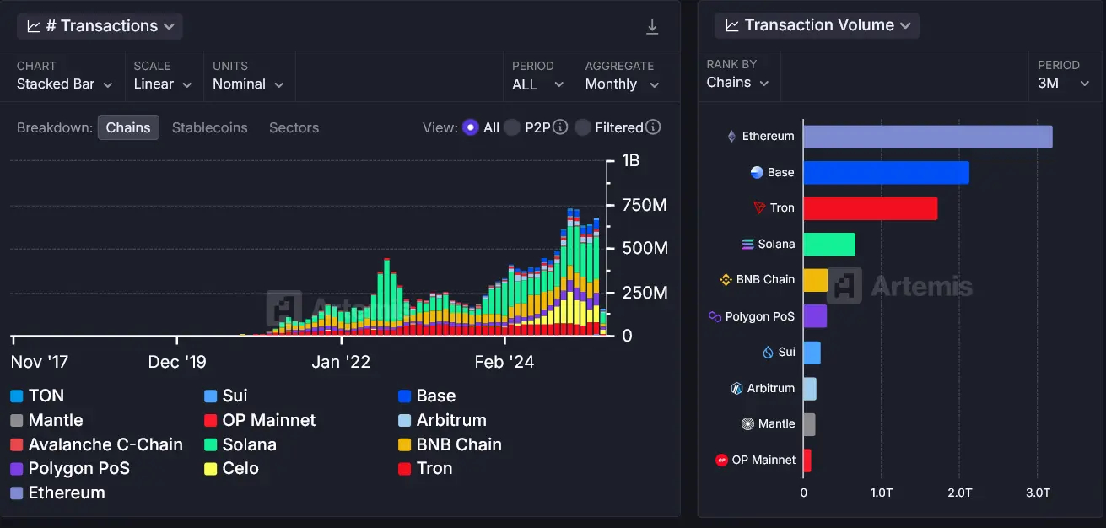Select the P2P view radio button
This screenshot has height=528, width=1106.
click(x=512, y=127)
